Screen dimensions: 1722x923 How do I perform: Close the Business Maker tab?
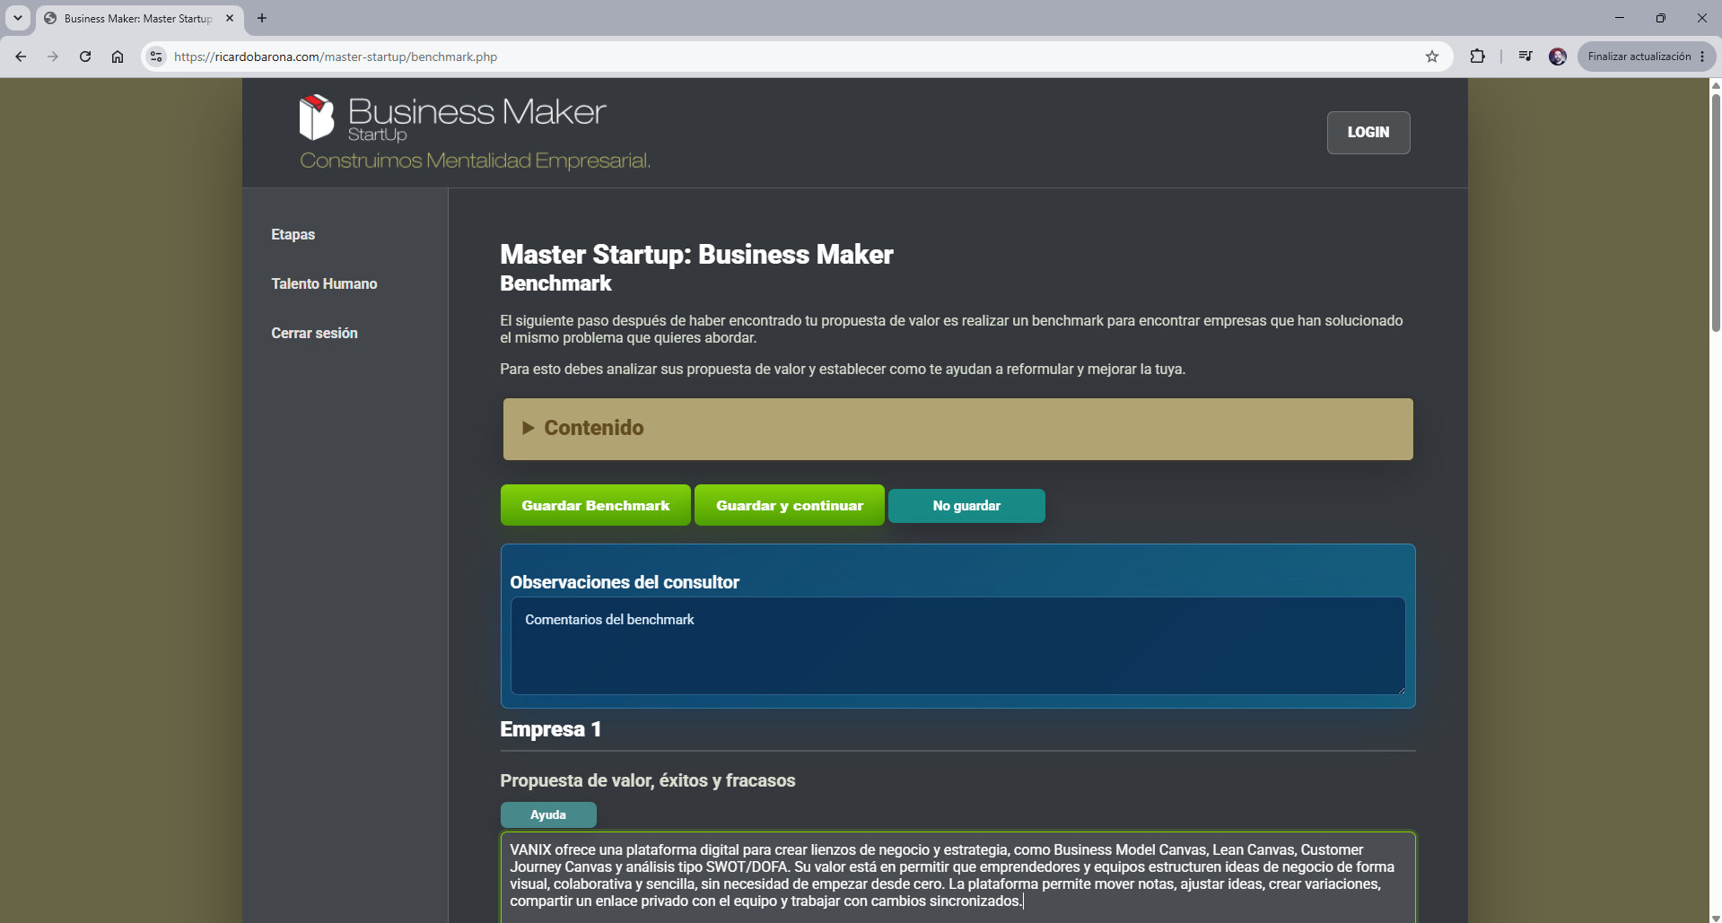(x=230, y=18)
